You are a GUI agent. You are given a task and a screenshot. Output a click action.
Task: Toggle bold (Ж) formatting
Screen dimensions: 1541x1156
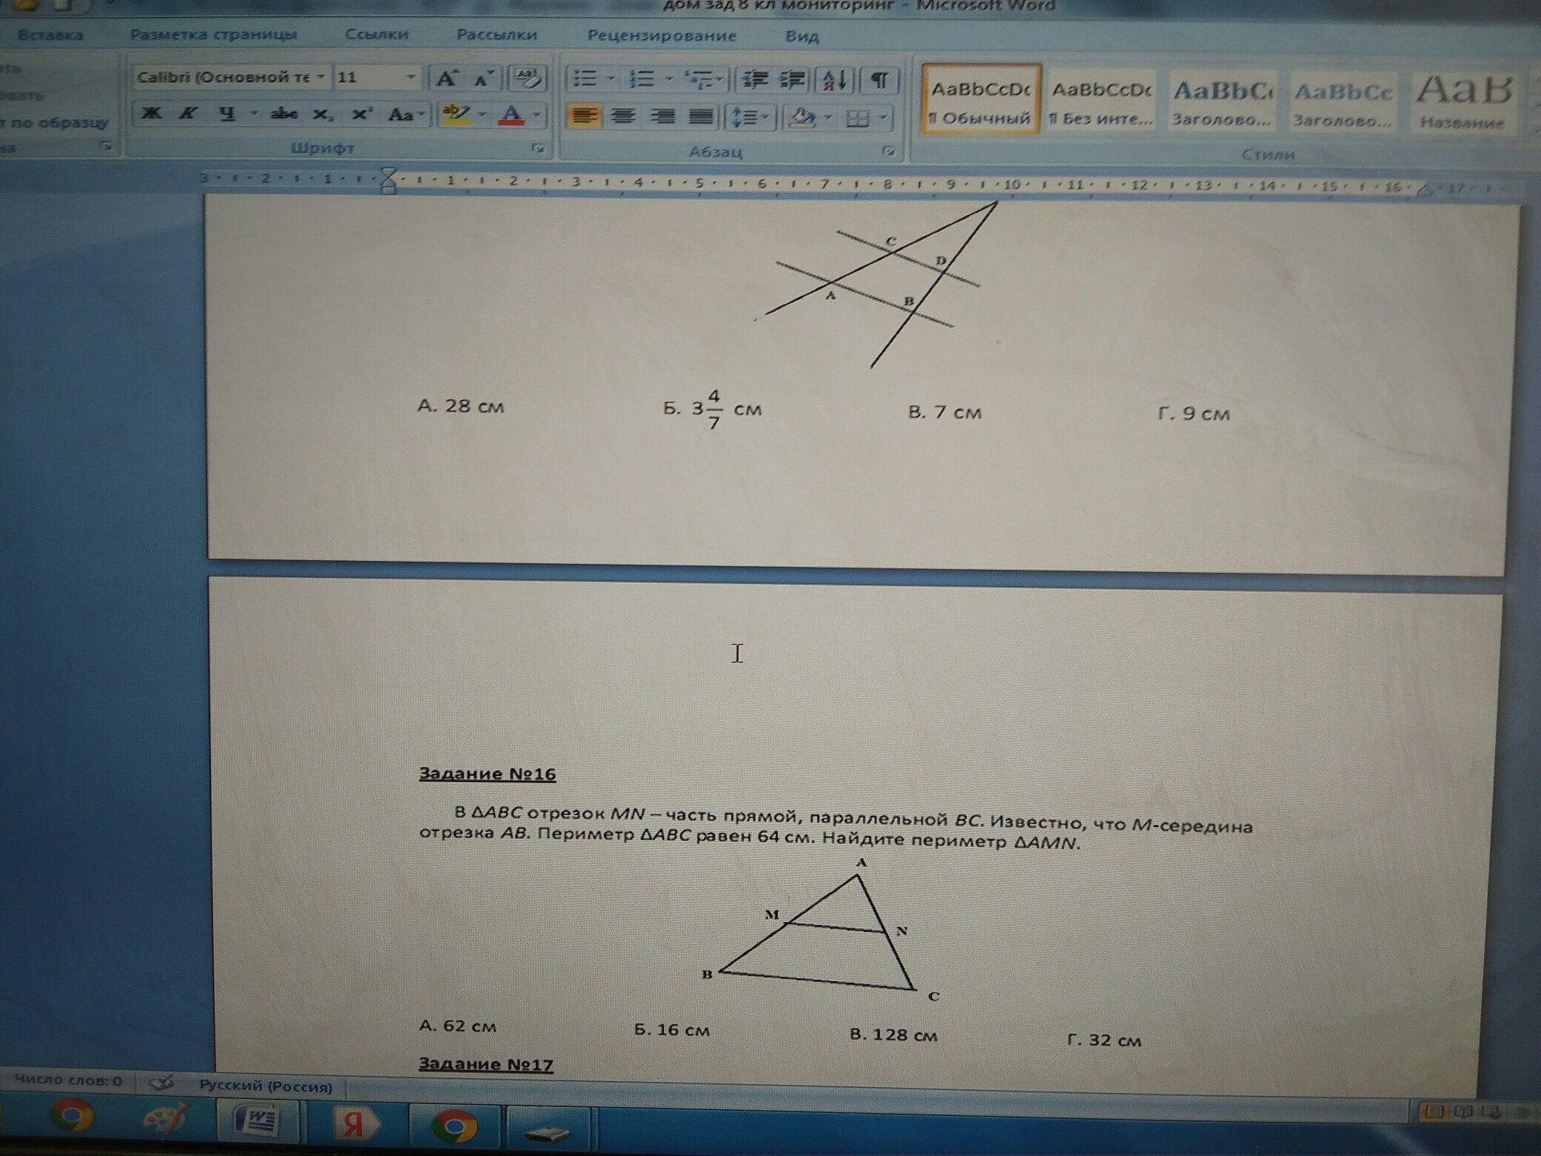point(152,113)
